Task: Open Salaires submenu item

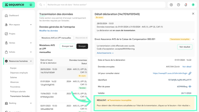Action: coord(13,78)
